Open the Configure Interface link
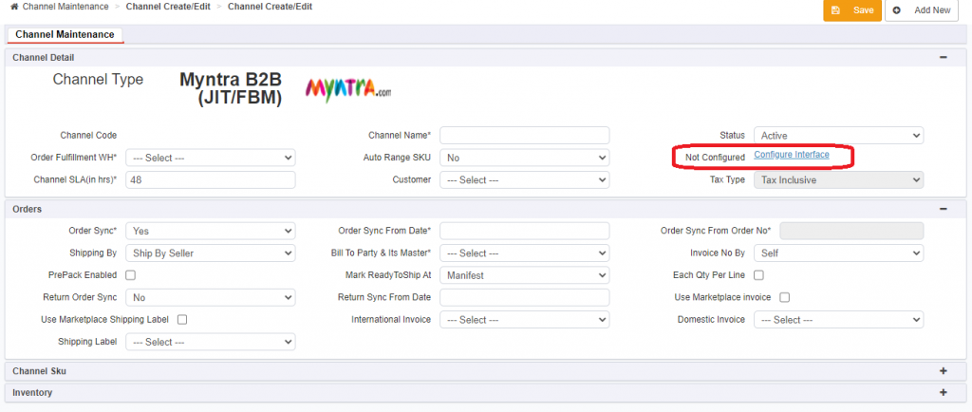The image size is (972, 412). [792, 155]
